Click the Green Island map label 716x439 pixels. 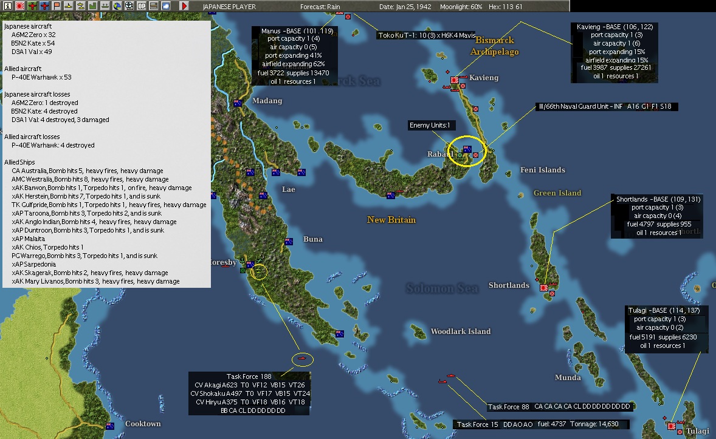click(x=557, y=192)
